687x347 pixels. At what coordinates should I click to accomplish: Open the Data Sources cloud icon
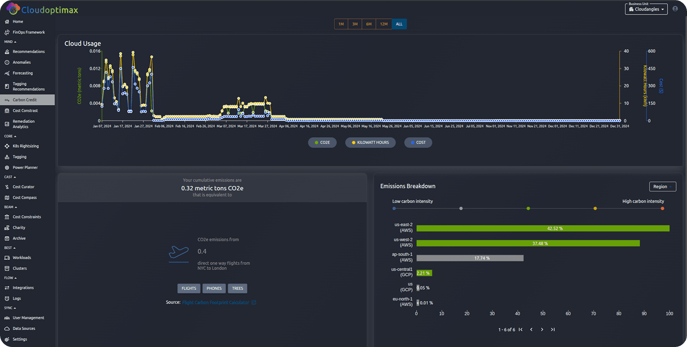pos(7,329)
